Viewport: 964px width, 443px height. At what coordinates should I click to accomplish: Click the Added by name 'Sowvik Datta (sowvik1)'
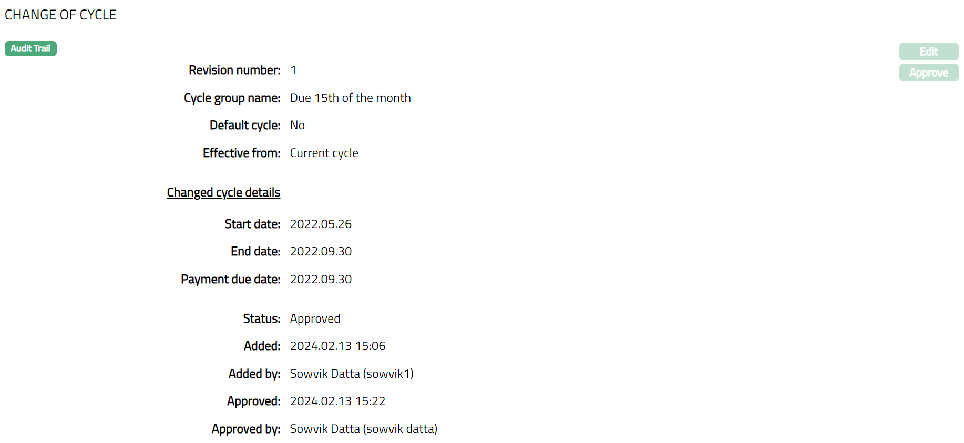coord(352,374)
